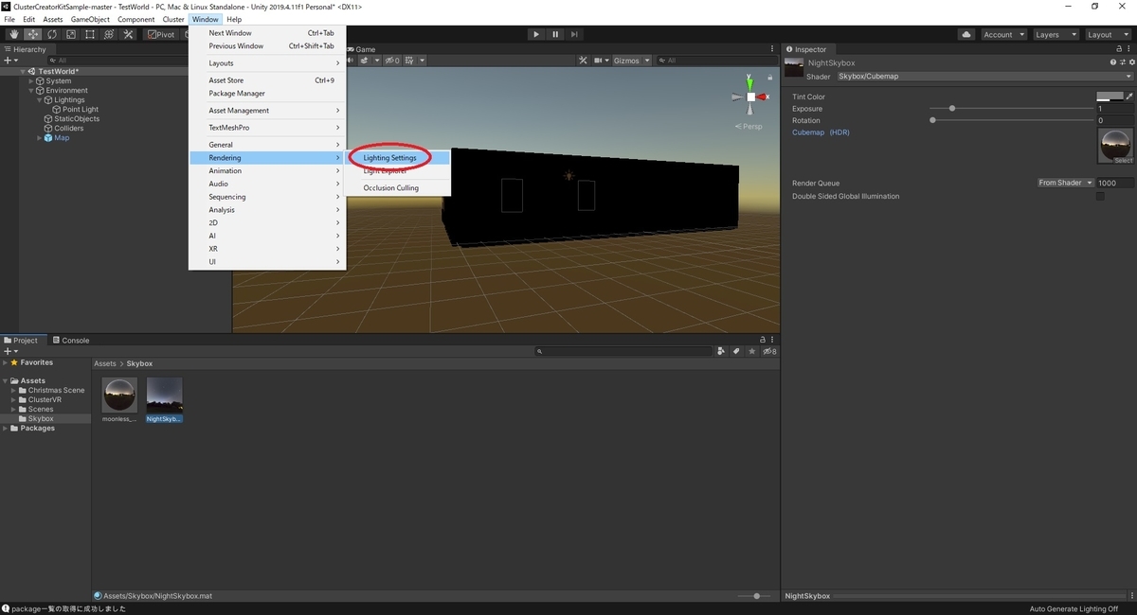Screen dimensions: 1137x615
Task: Select NightSkybox material thumbnail
Action: click(x=165, y=395)
